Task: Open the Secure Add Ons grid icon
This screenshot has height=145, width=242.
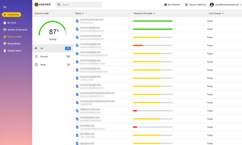Action: [x=186, y=5]
